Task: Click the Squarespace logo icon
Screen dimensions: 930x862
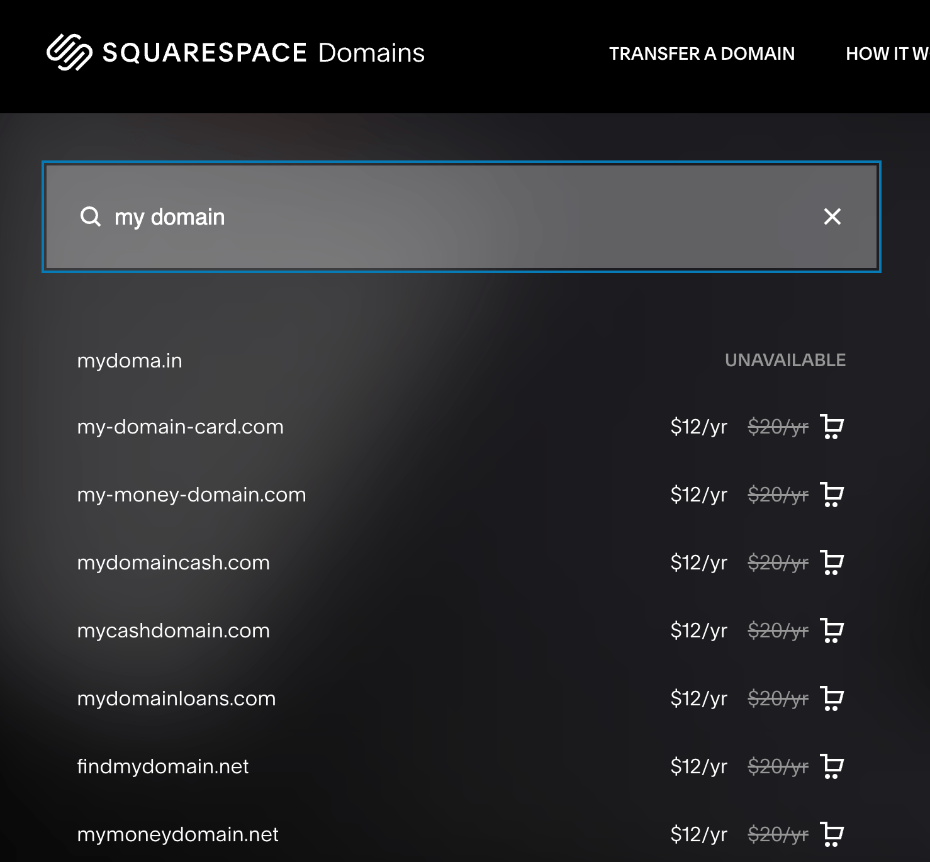Action: click(69, 53)
